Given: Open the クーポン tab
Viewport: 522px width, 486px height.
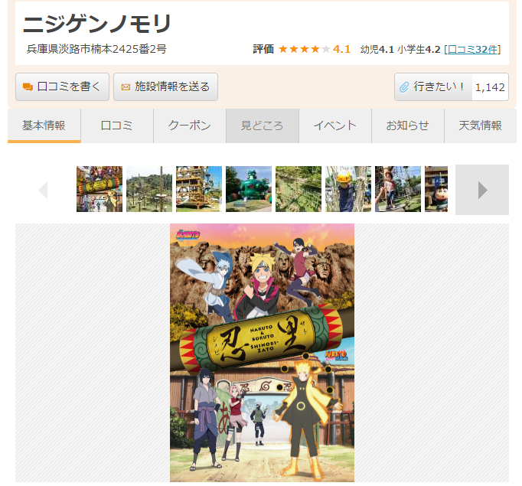Looking at the screenshot, I should tap(190, 126).
